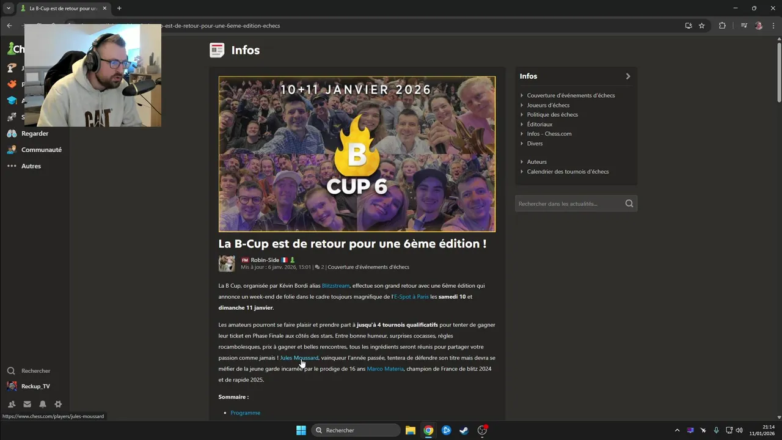Click the install app icon in address bar
The height and width of the screenshot is (440, 782).
click(x=689, y=26)
